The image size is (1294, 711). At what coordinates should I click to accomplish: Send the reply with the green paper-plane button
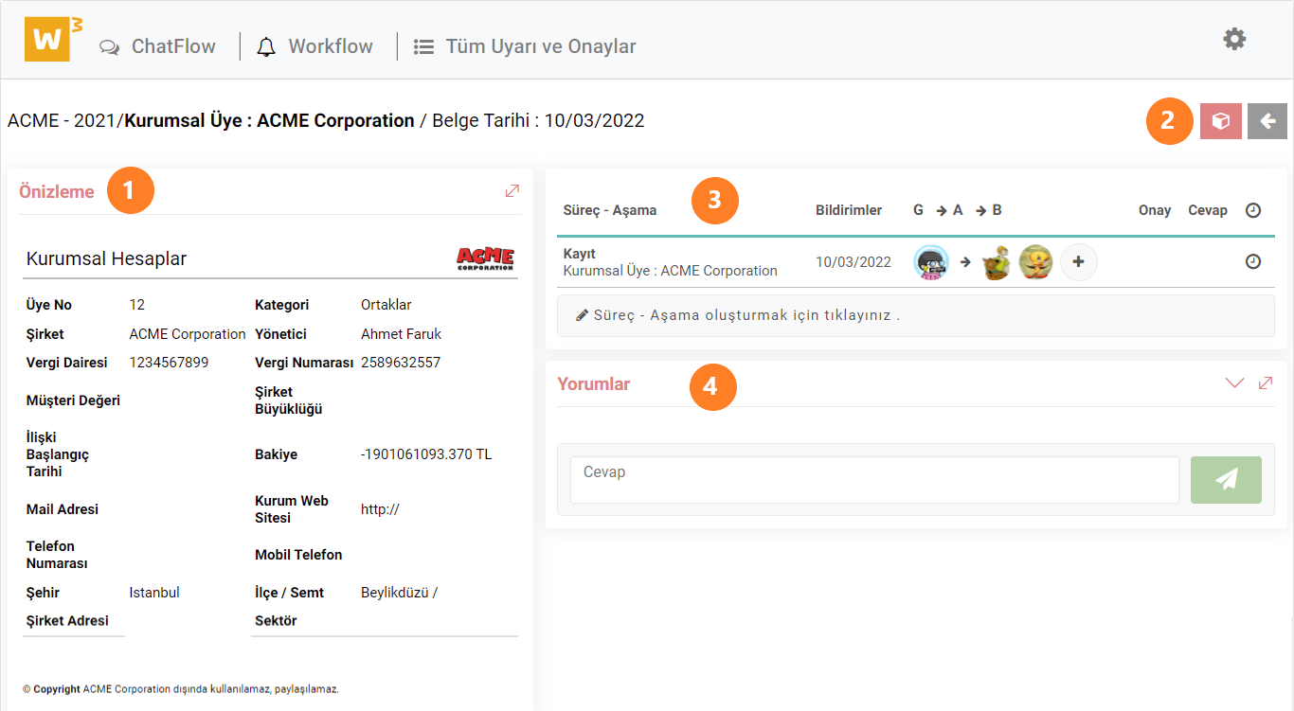tap(1226, 480)
